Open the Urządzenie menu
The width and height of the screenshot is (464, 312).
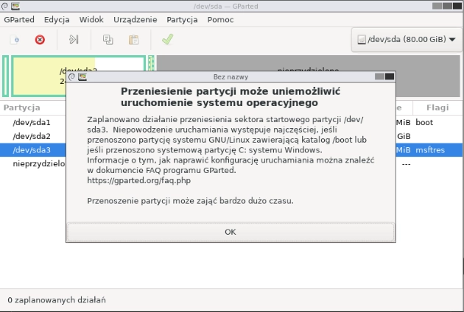pos(133,20)
